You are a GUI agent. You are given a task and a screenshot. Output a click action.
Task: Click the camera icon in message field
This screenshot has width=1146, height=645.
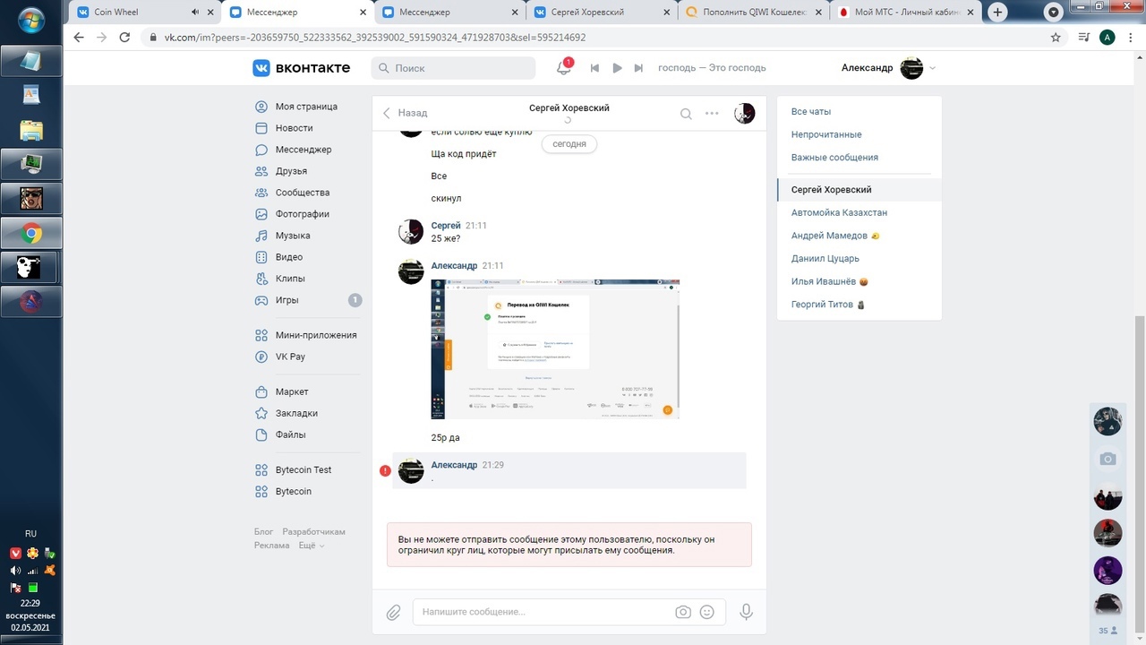(683, 612)
